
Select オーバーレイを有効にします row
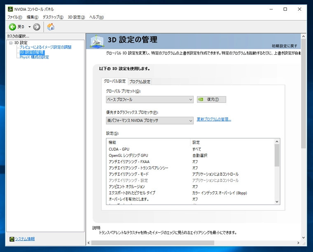pyautogui.click(x=191, y=199)
